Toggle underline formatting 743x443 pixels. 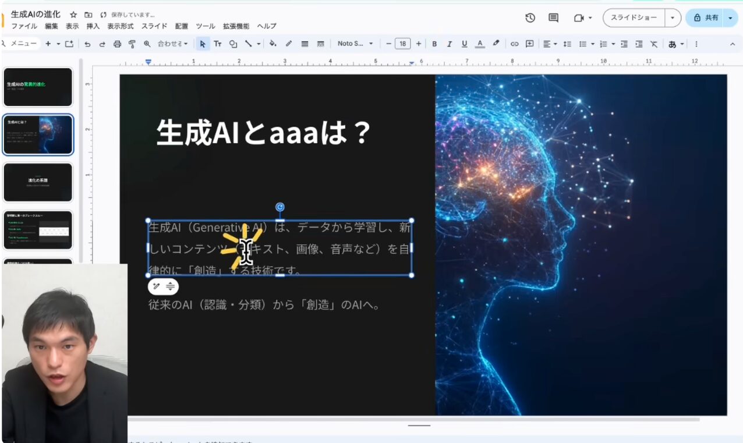(464, 44)
